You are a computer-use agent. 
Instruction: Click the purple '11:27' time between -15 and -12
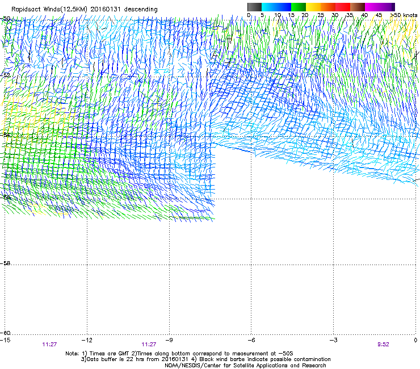click(49, 345)
